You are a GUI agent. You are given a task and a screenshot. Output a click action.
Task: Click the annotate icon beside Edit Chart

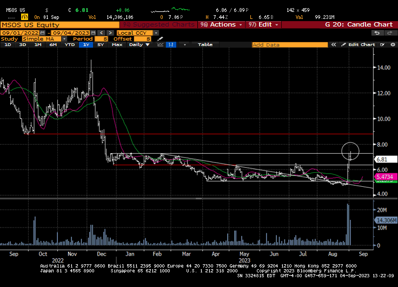pos(382,45)
